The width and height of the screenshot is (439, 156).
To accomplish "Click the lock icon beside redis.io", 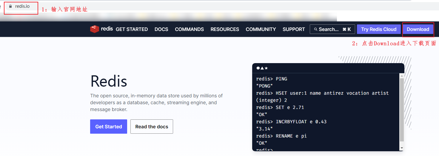I will (10, 6).
